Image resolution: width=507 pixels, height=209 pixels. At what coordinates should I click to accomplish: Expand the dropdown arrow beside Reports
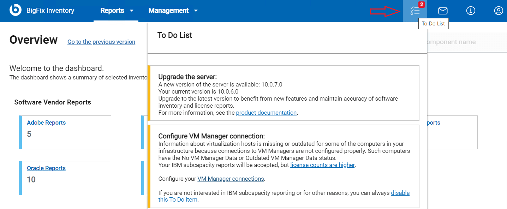pyautogui.click(x=132, y=11)
